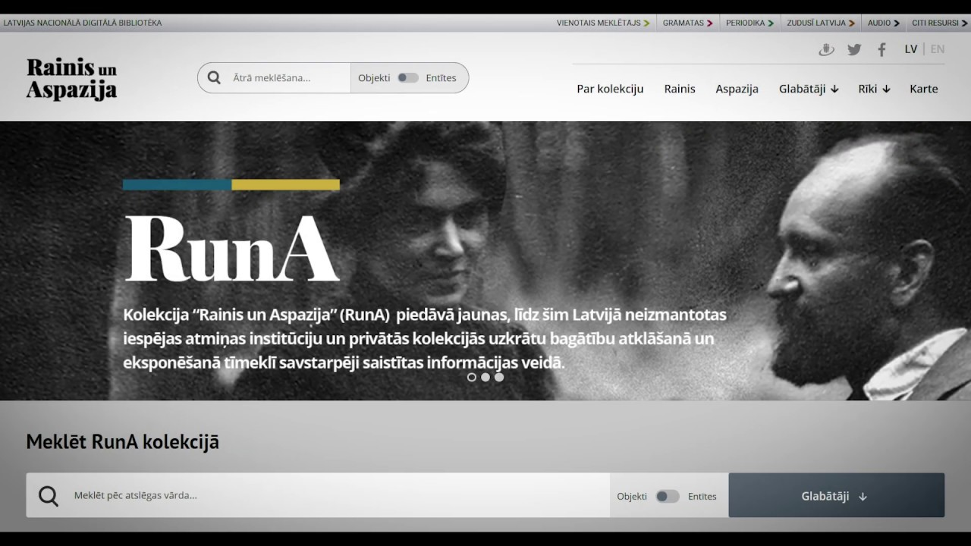
Task: Open the Twitter page icon
Action: [854, 49]
